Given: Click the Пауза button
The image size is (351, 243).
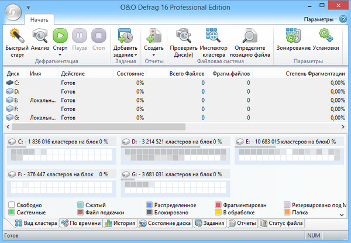Looking at the screenshot, I should (80, 35).
